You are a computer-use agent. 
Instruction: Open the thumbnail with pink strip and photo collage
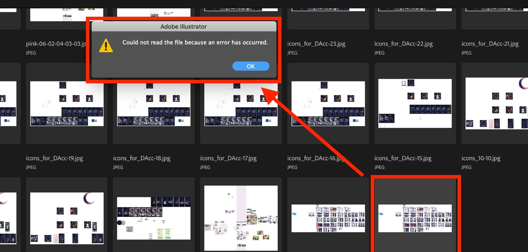tap(241, 218)
